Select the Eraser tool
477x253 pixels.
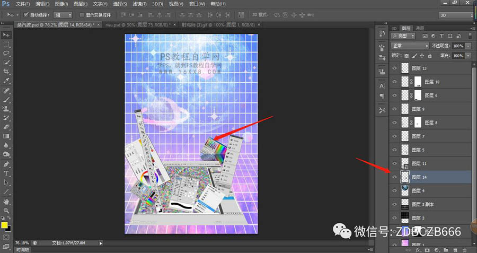click(6, 127)
